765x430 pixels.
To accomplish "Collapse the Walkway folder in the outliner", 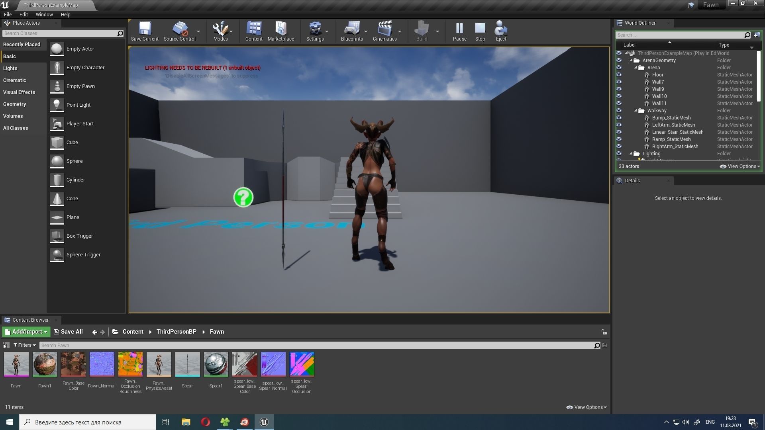I will [x=636, y=111].
